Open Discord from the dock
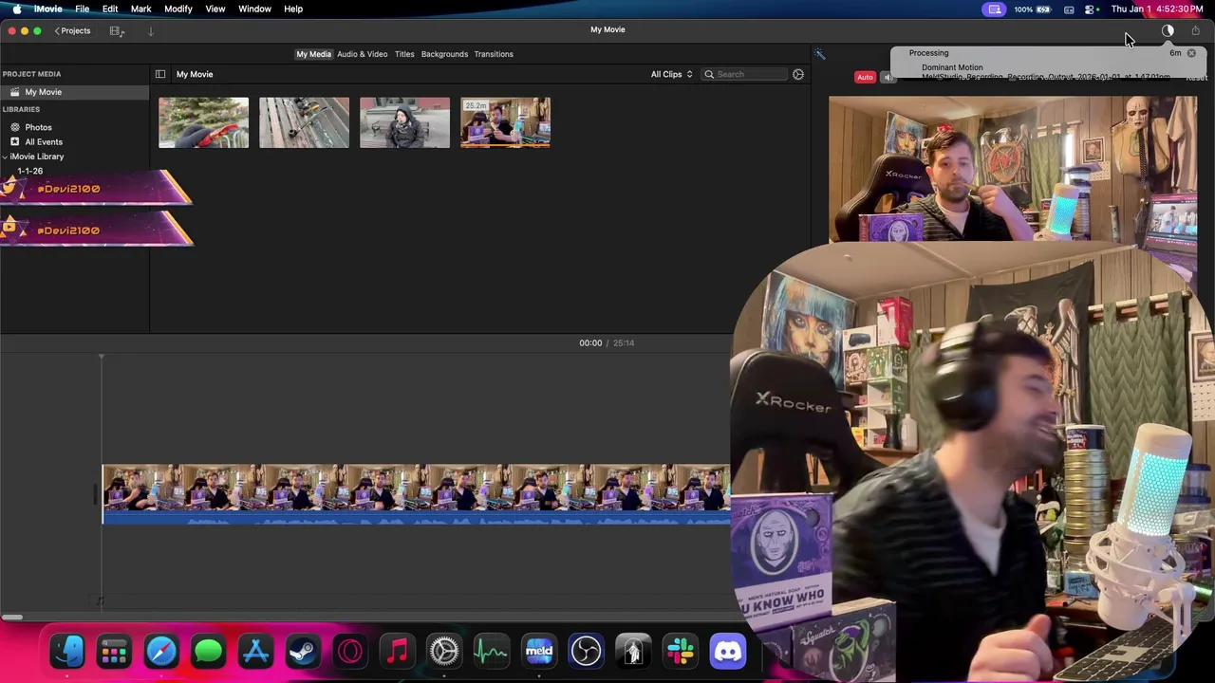This screenshot has height=683, width=1215. 728,652
